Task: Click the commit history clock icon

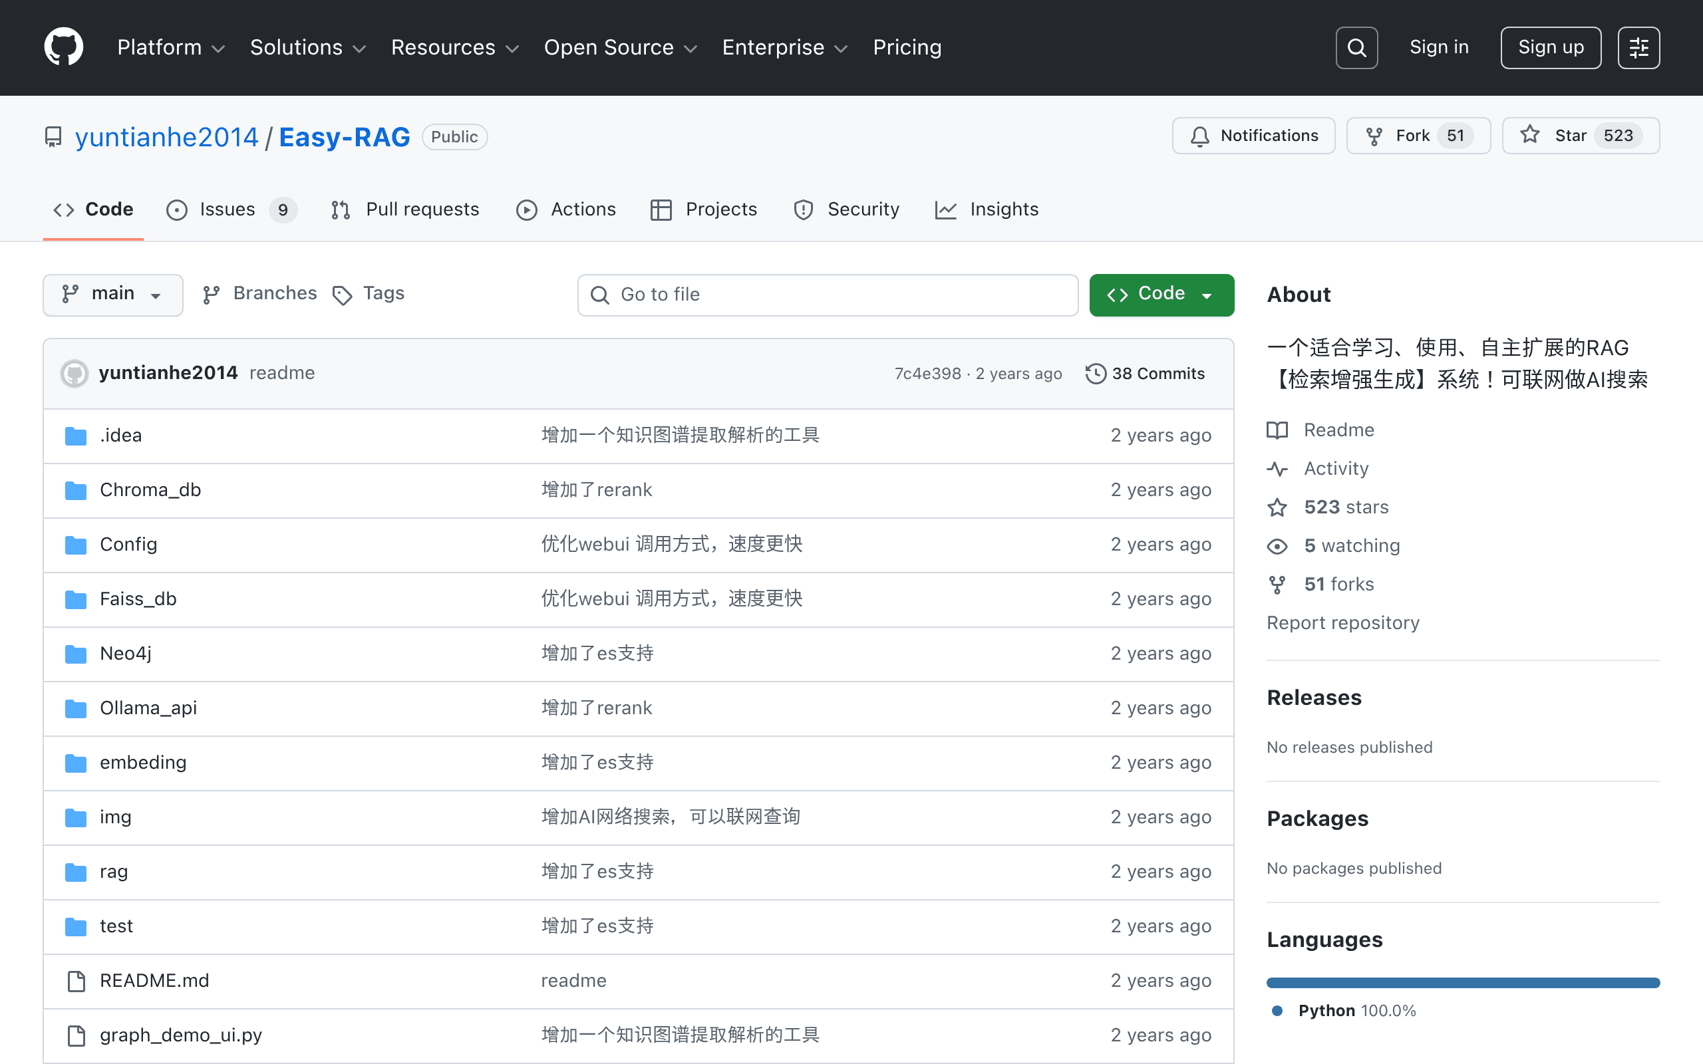Action: point(1096,374)
